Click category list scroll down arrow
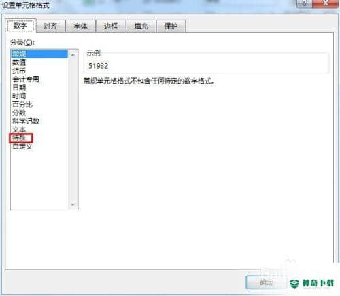 coord(73,204)
